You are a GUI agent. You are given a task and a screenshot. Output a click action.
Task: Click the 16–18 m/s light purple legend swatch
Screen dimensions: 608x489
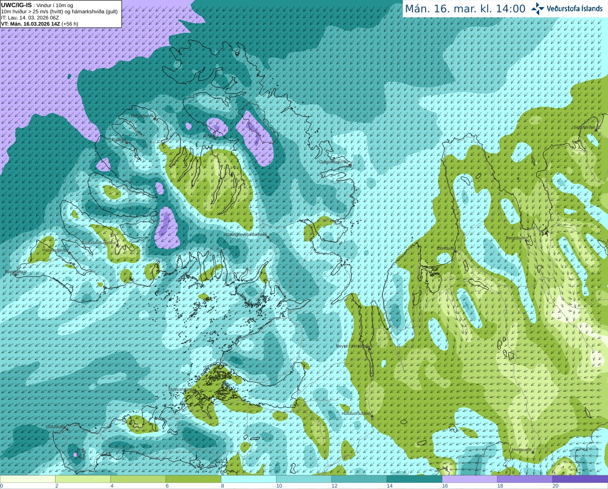point(470,479)
